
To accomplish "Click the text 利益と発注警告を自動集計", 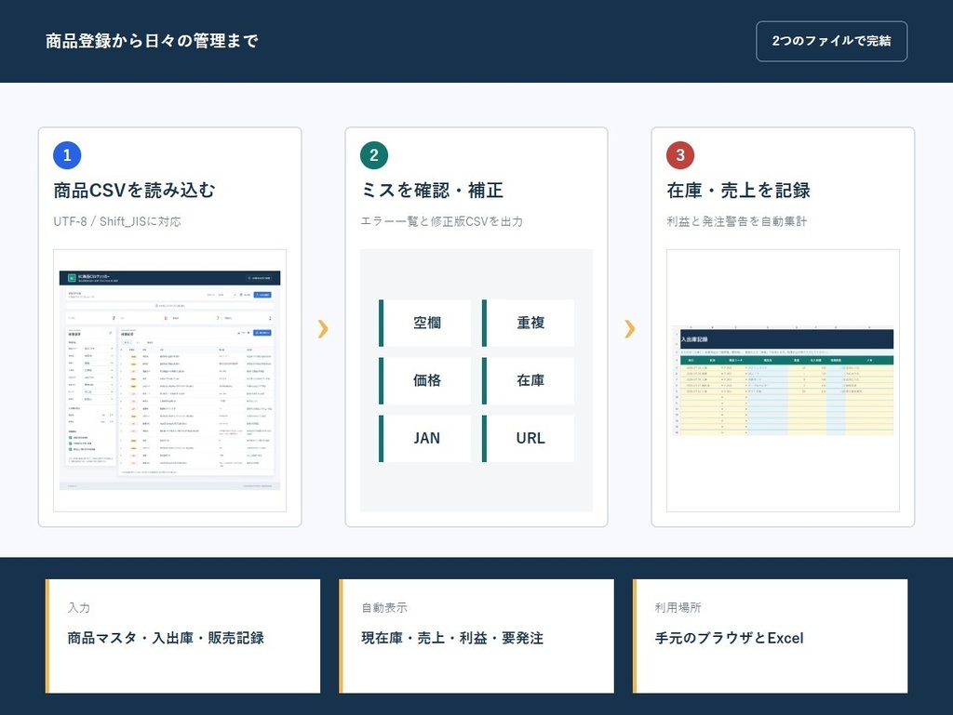I will (x=737, y=221).
